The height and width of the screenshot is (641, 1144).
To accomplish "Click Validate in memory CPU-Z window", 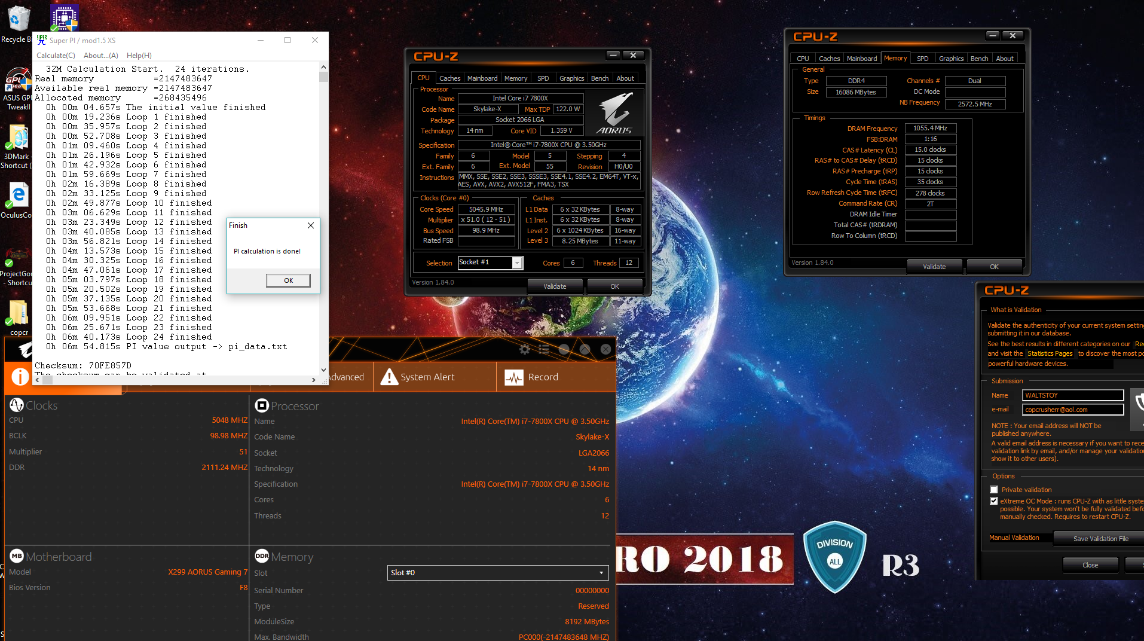I will click(934, 267).
